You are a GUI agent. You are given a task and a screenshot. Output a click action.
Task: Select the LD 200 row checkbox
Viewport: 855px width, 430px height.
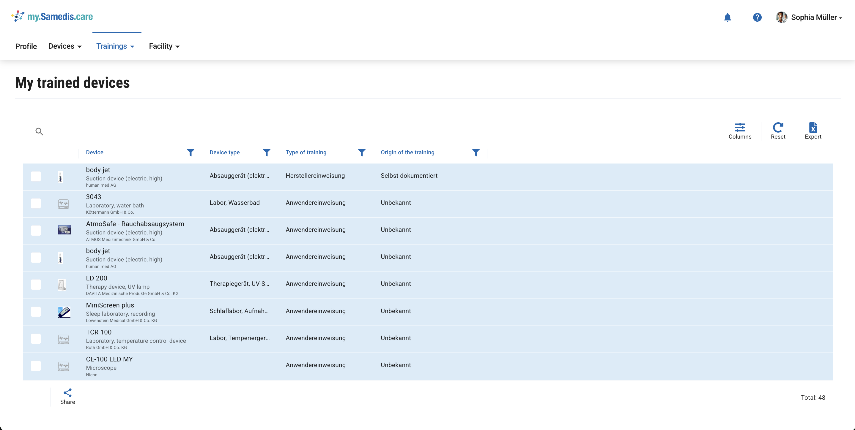(36, 285)
